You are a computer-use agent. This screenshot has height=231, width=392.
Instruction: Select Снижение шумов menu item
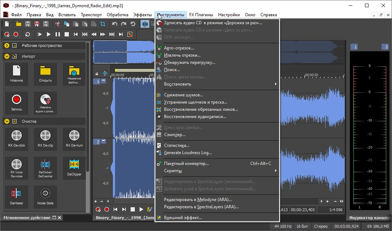click(x=217, y=95)
